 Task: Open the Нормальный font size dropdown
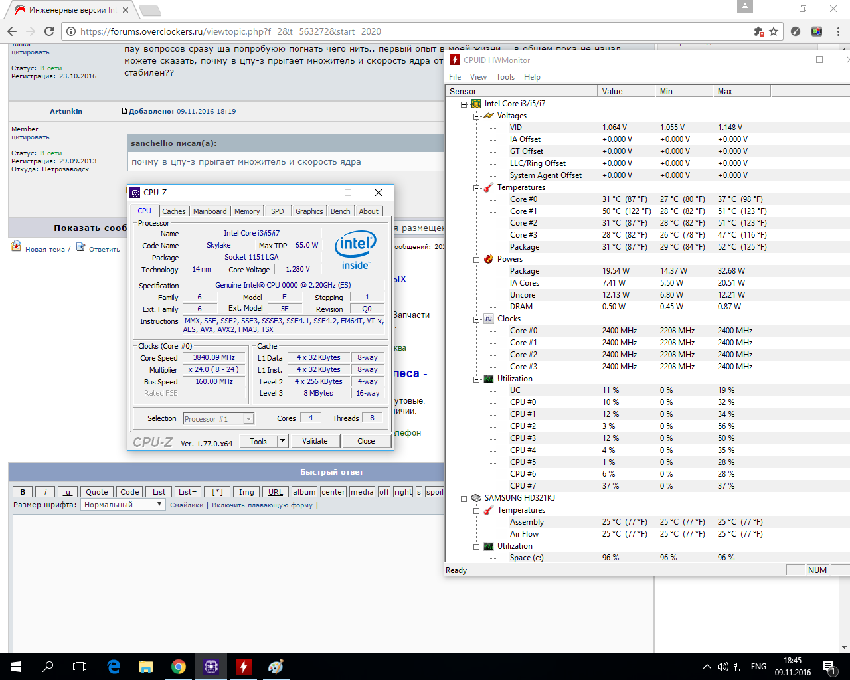click(x=123, y=505)
